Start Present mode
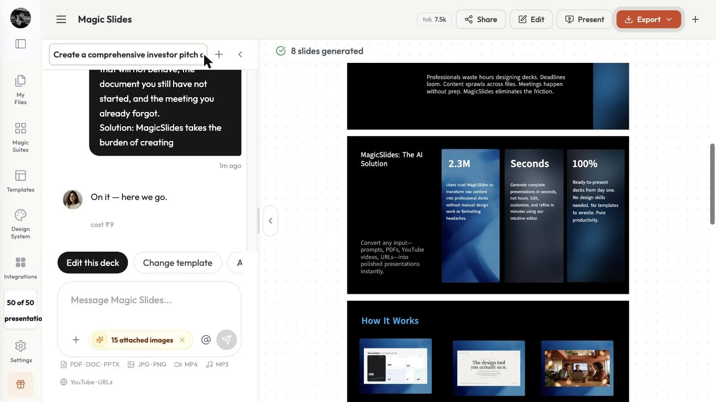 coord(584,20)
